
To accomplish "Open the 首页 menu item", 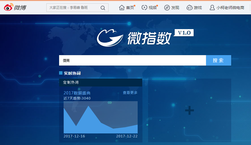I will click(130, 8).
